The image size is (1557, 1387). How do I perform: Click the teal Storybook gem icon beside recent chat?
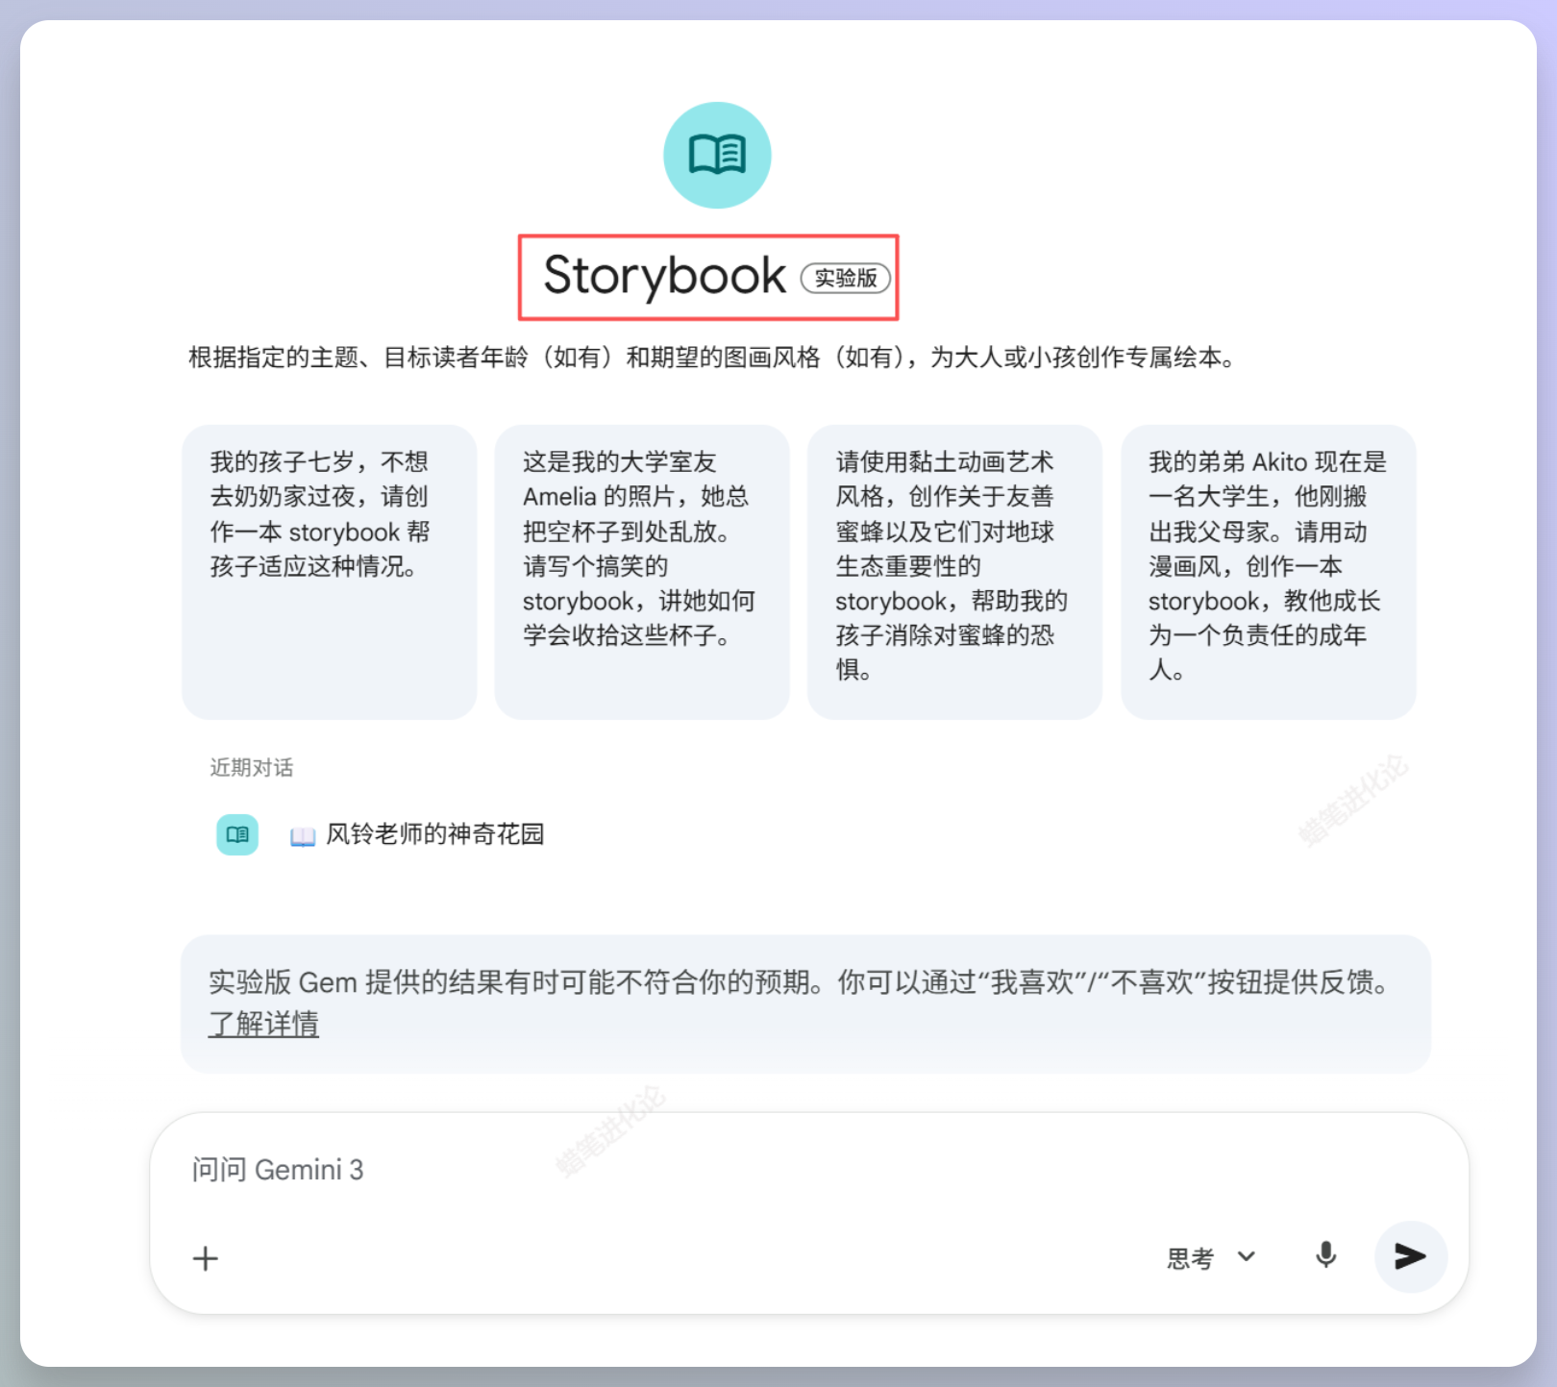point(236,834)
